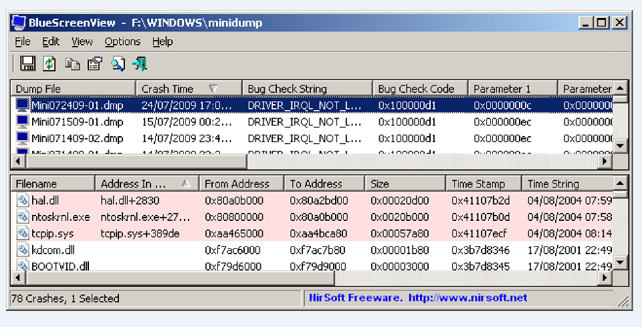This screenshot has height=327, width=642.
Task: Click the BOOTVID.dll file icon
Action: pyautogui.click(x=23, y=265)
